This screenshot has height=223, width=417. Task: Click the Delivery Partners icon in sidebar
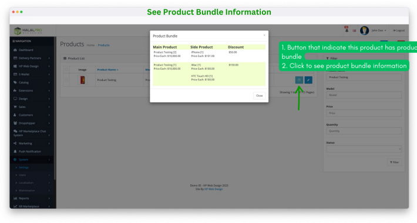[x=15, y=58]
